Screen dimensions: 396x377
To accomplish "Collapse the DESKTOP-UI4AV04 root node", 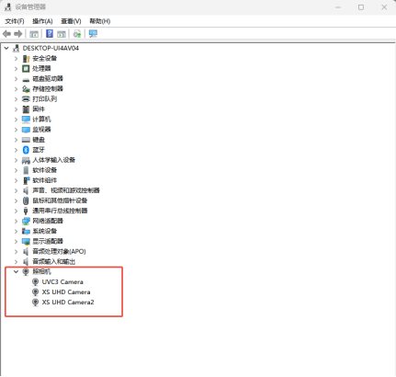I will coord(6,48).
